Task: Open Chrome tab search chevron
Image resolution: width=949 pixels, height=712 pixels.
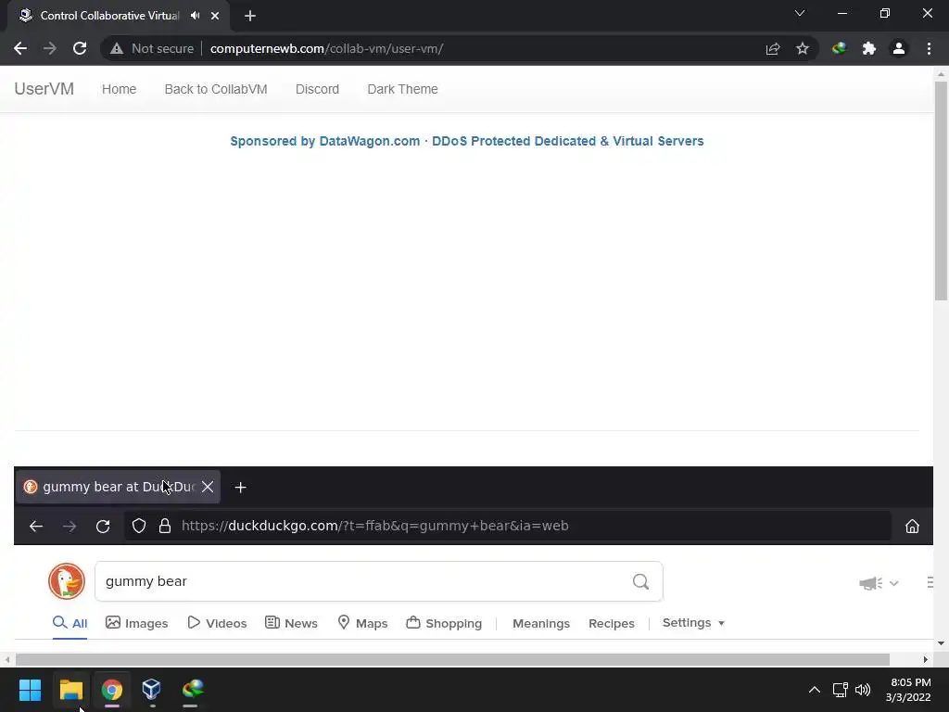Action: click(x=800, y=13)
